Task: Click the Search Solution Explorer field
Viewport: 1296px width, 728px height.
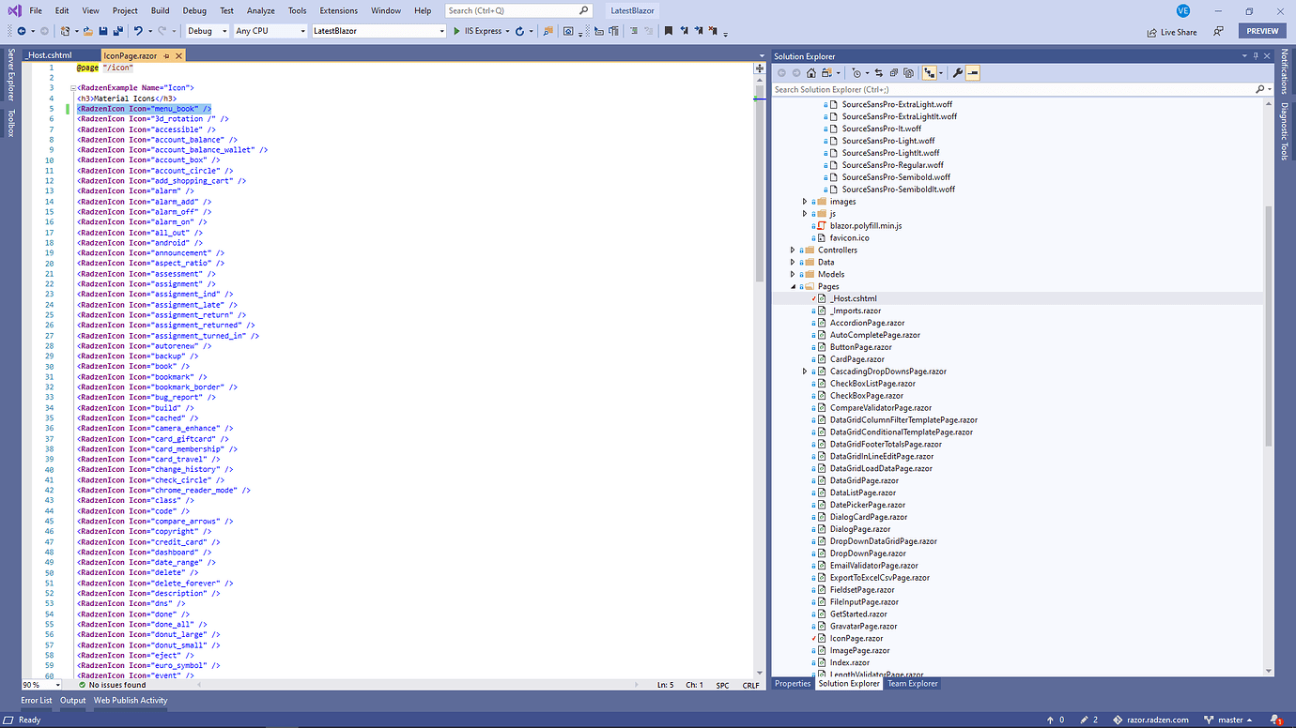Action: [1014, 89]
